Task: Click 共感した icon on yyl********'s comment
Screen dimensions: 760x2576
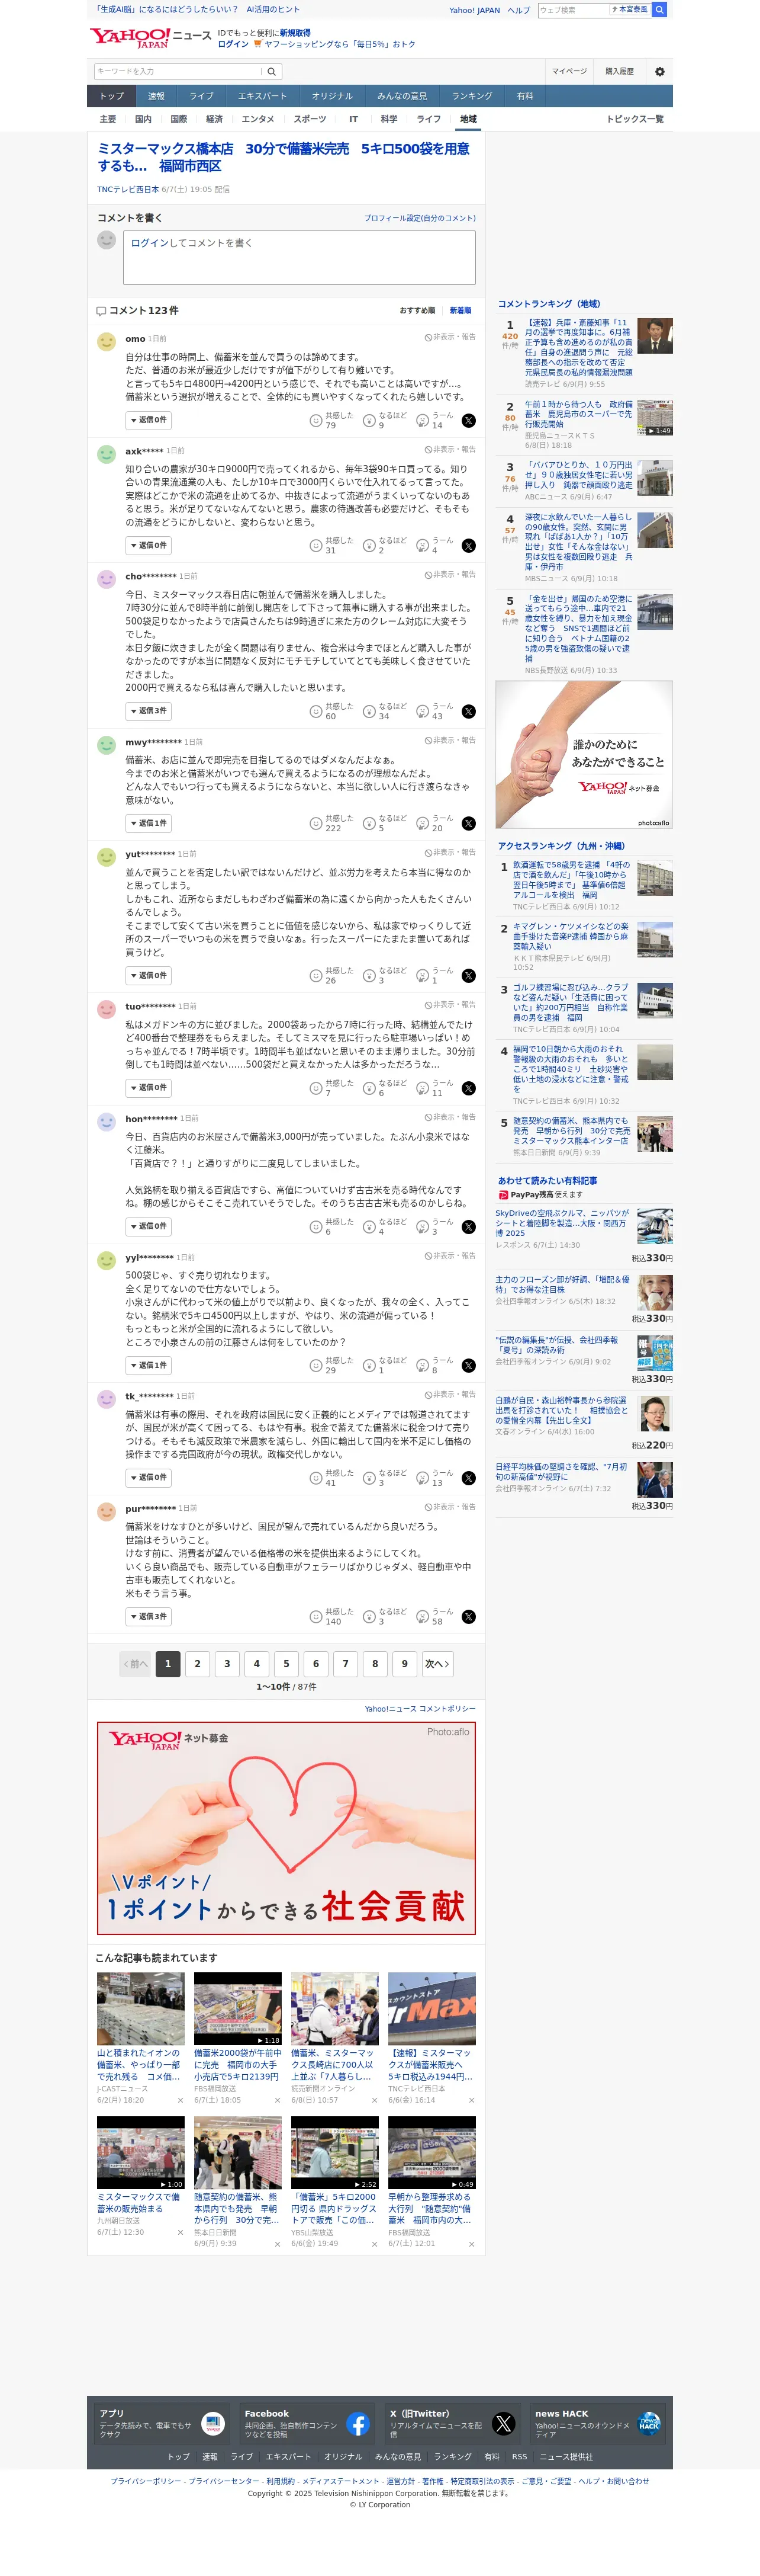Action: [315, 1365]
